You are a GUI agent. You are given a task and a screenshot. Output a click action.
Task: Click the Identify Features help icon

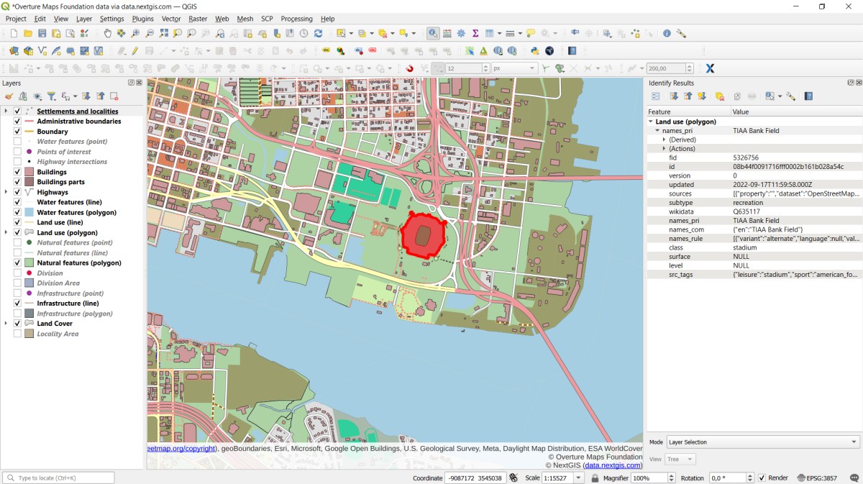coord(808,95)
